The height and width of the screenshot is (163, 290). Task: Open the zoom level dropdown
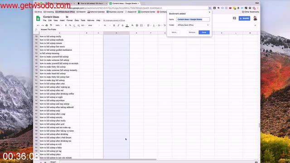[58, 25]
